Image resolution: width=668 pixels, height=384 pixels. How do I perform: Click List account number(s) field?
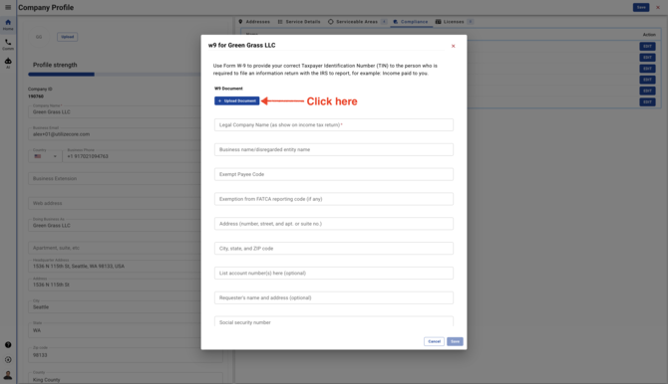click(x=334, y=273)
